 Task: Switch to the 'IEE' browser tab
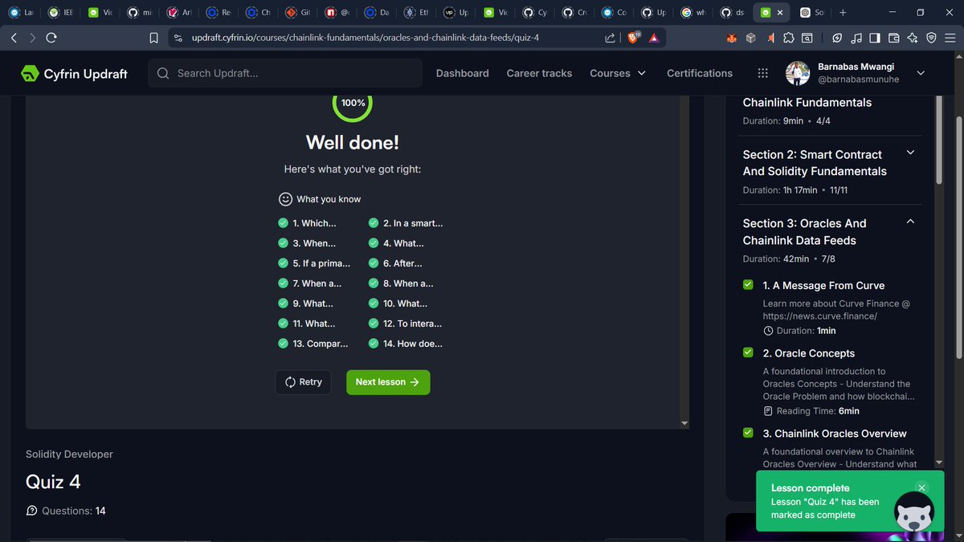62,13
